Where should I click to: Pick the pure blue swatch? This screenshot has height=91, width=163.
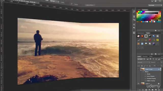(143, 12)
